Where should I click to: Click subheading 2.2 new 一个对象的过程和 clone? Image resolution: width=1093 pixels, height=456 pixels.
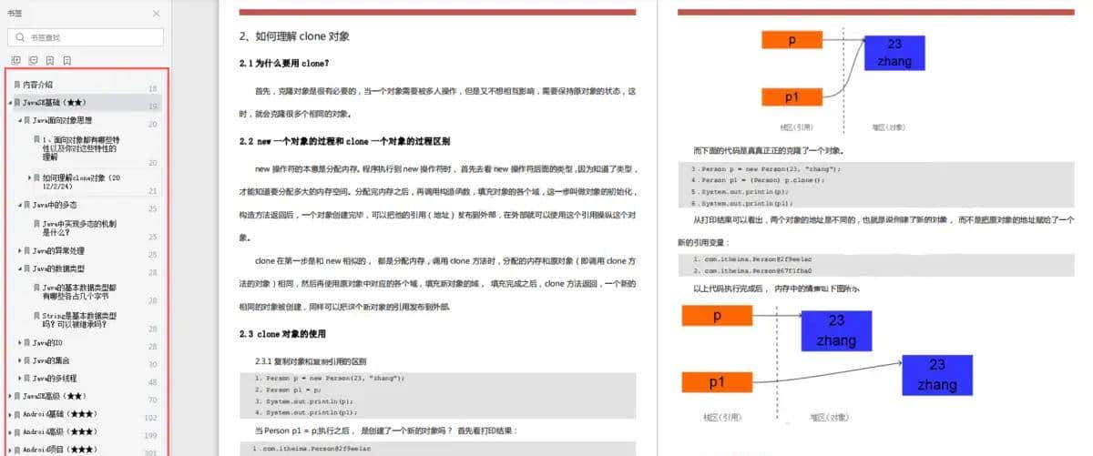click(x=344, y=143)
